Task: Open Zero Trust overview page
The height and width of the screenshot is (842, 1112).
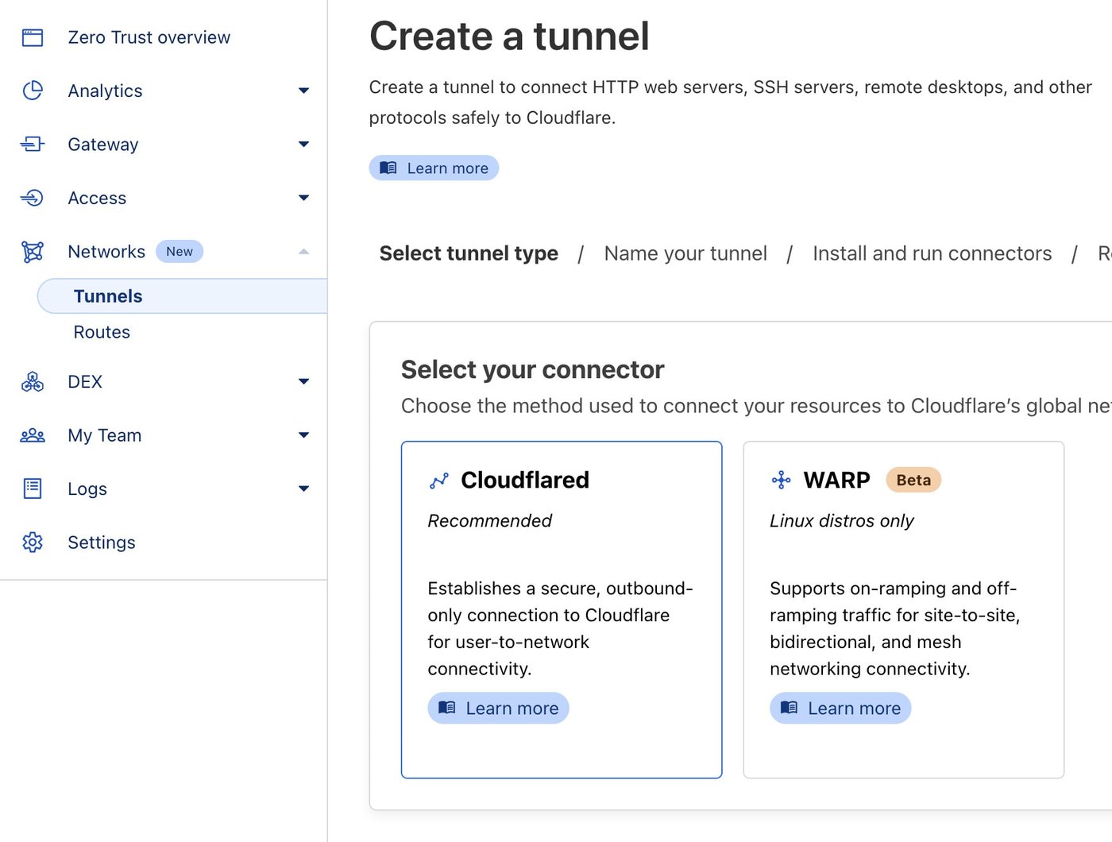Action: pyautogui.click(x=149, y=37)
